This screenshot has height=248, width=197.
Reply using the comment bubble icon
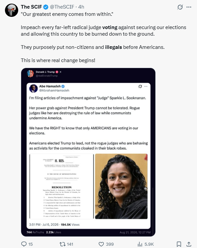point(24,244)
